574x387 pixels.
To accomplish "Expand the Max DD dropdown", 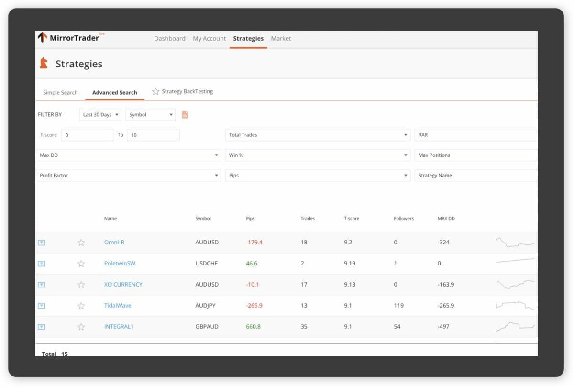I will click(128, 155).
